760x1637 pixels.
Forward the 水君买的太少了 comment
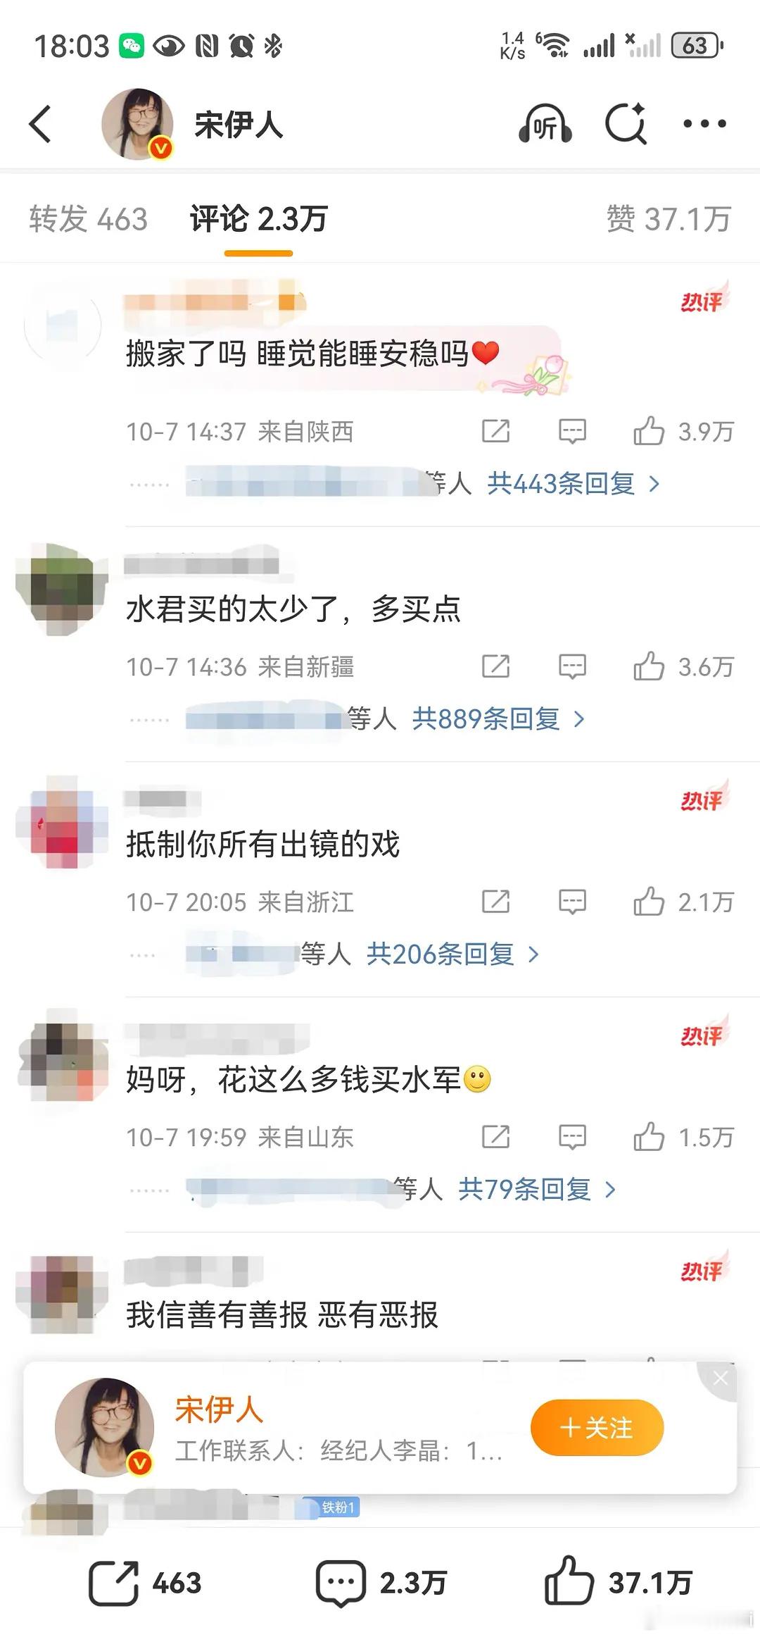pyautogui.click(x=495, y=666)
